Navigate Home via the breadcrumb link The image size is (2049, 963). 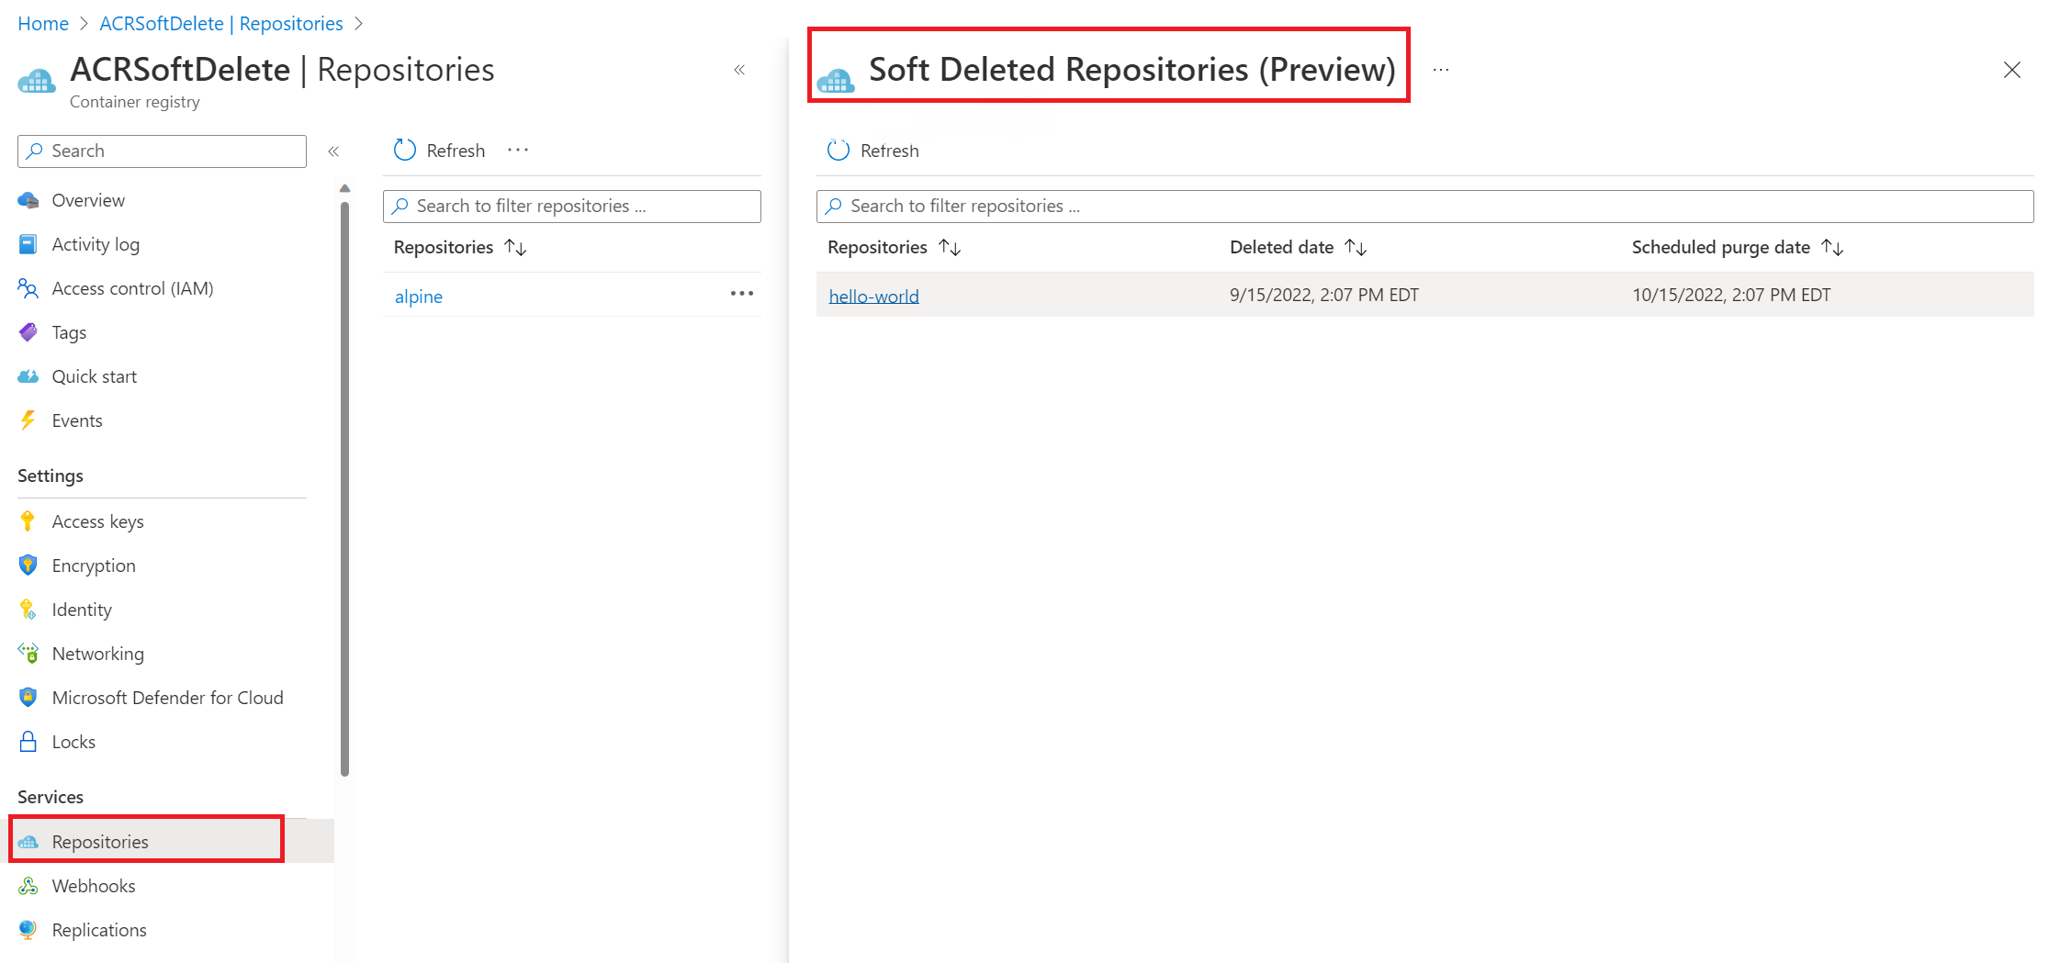(42, 23)
